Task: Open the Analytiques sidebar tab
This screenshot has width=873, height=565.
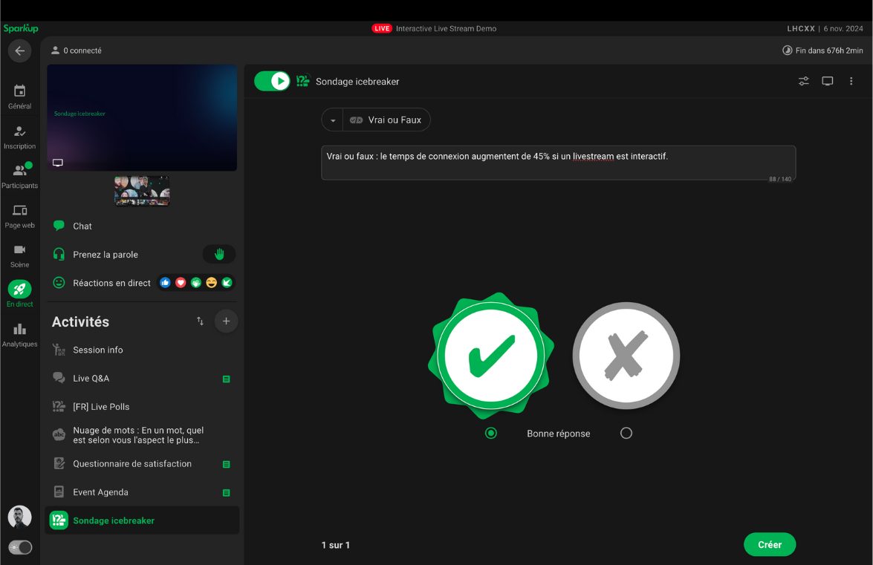Action: [x=19, y=335]
